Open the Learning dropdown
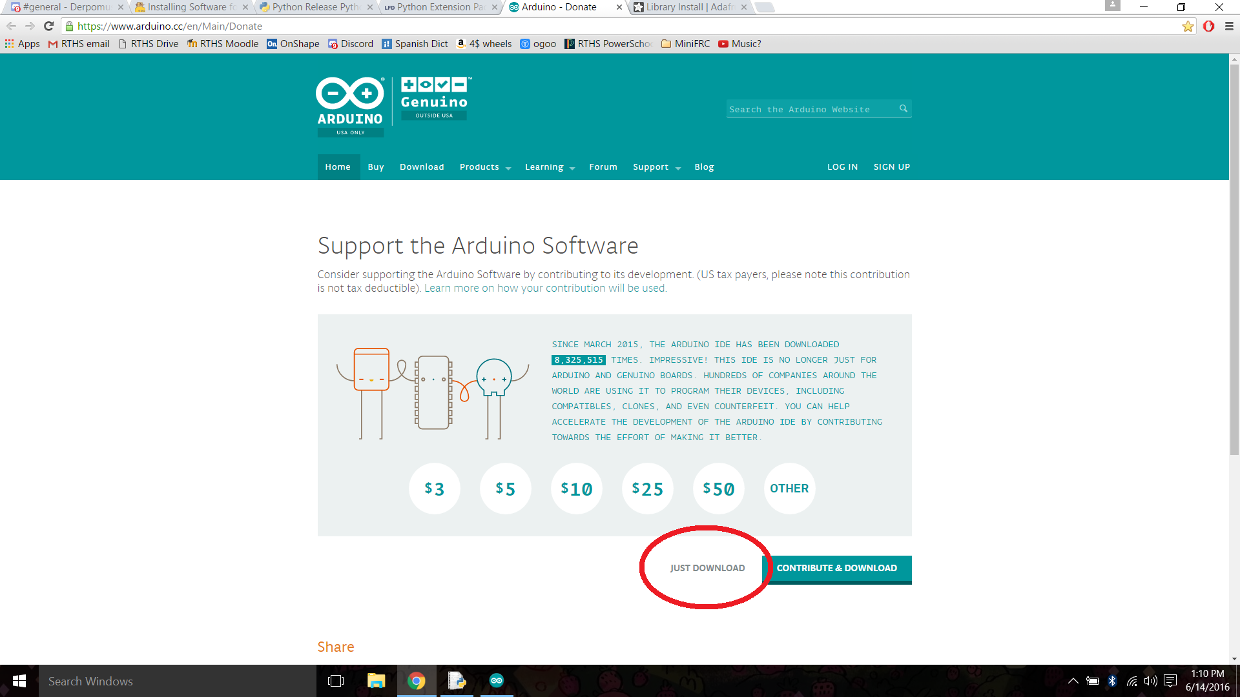The image size is (1240, 697). tap(544, 167)
